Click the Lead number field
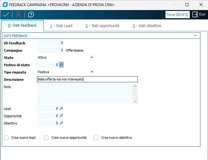208x160 pixels. pyautogui.click(x=48, y=108)
